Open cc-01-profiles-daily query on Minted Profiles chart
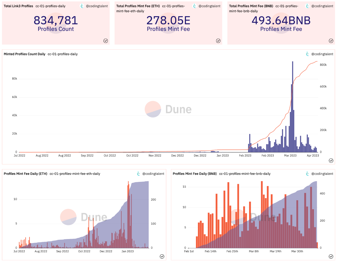Image resolution: width=337 pixels, height=262 pixels. click(x=63, y=54)
